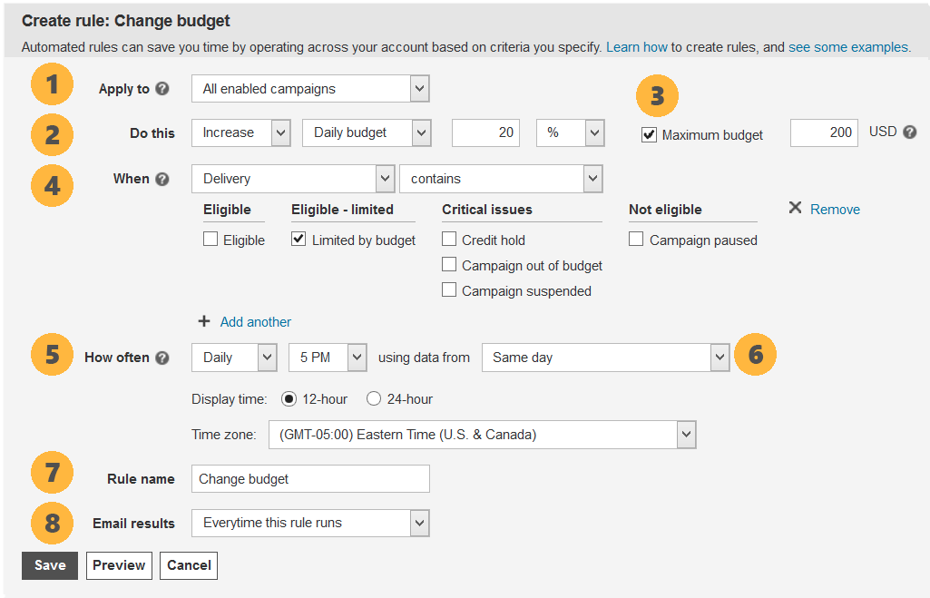
Task: Click the using data from text
Action: point(424,358)
